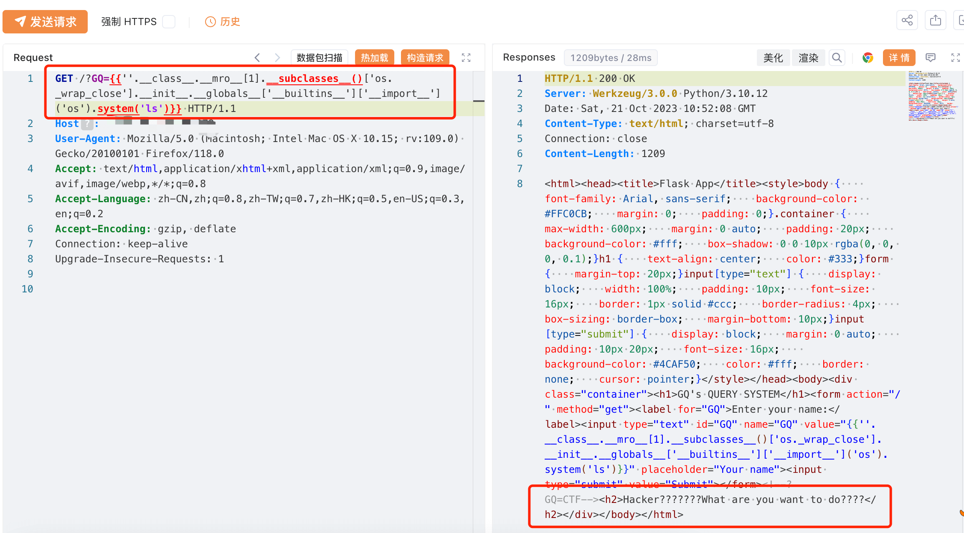Click the Content-Type: text/html response header
Image resolution: width=964 pixels, height=533 pixels.
659,124
